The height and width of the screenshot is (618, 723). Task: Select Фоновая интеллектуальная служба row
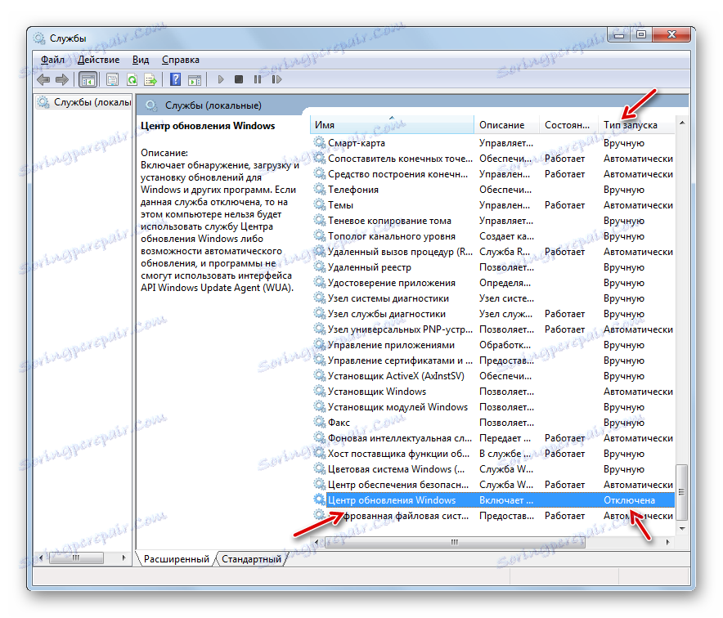coord(492,438)
